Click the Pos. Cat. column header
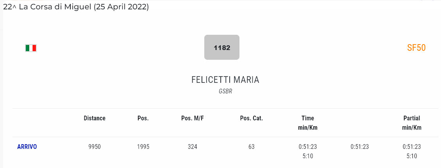 (x=251, y=118)
